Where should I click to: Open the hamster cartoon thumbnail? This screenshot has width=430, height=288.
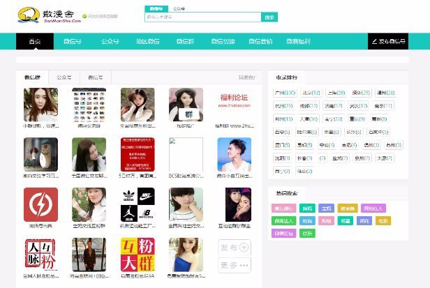click(40, 155)
